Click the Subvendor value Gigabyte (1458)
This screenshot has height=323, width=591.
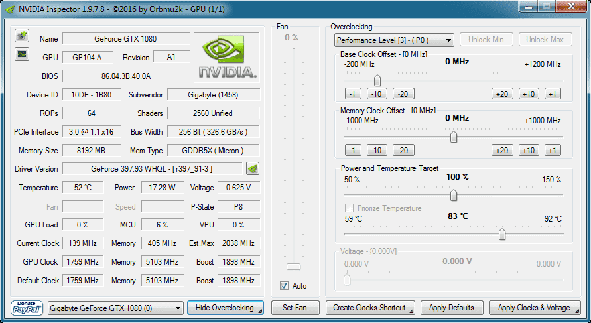pos(214,95)
